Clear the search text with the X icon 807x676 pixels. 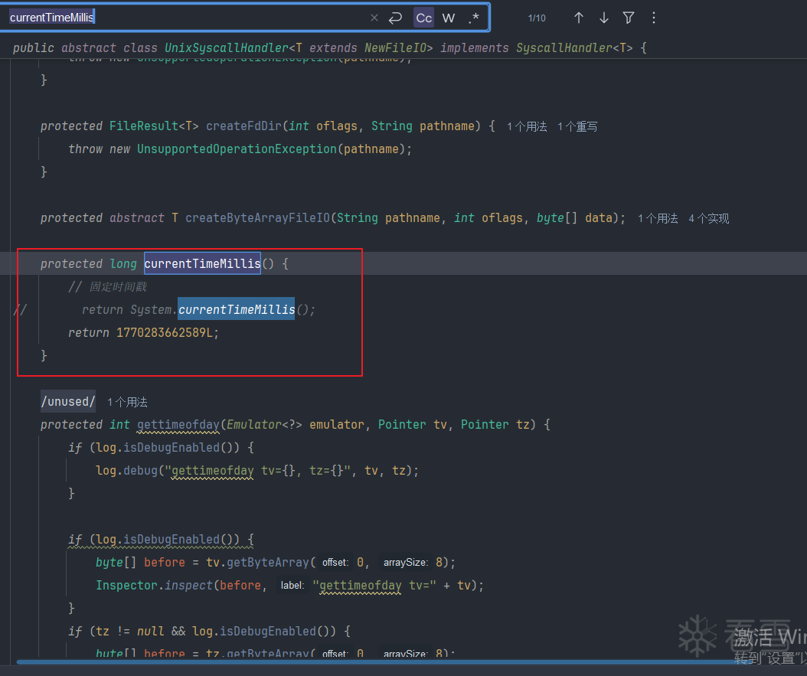pos(374,18)
